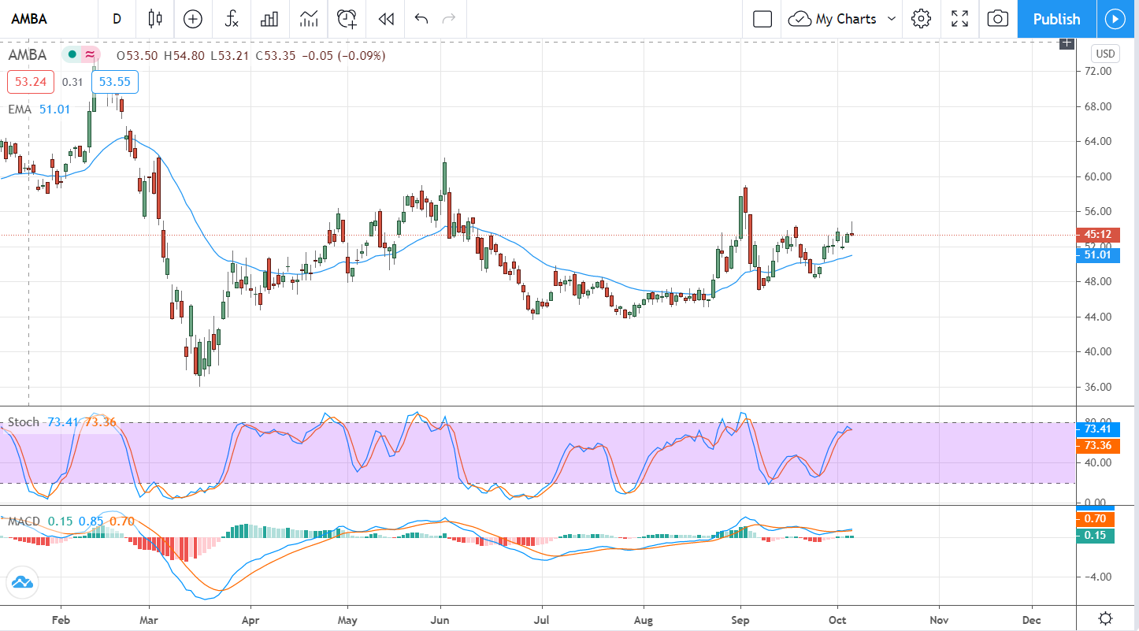Select the MACD indicator label
1139x631 pixels.
click(x=24, y=521)
